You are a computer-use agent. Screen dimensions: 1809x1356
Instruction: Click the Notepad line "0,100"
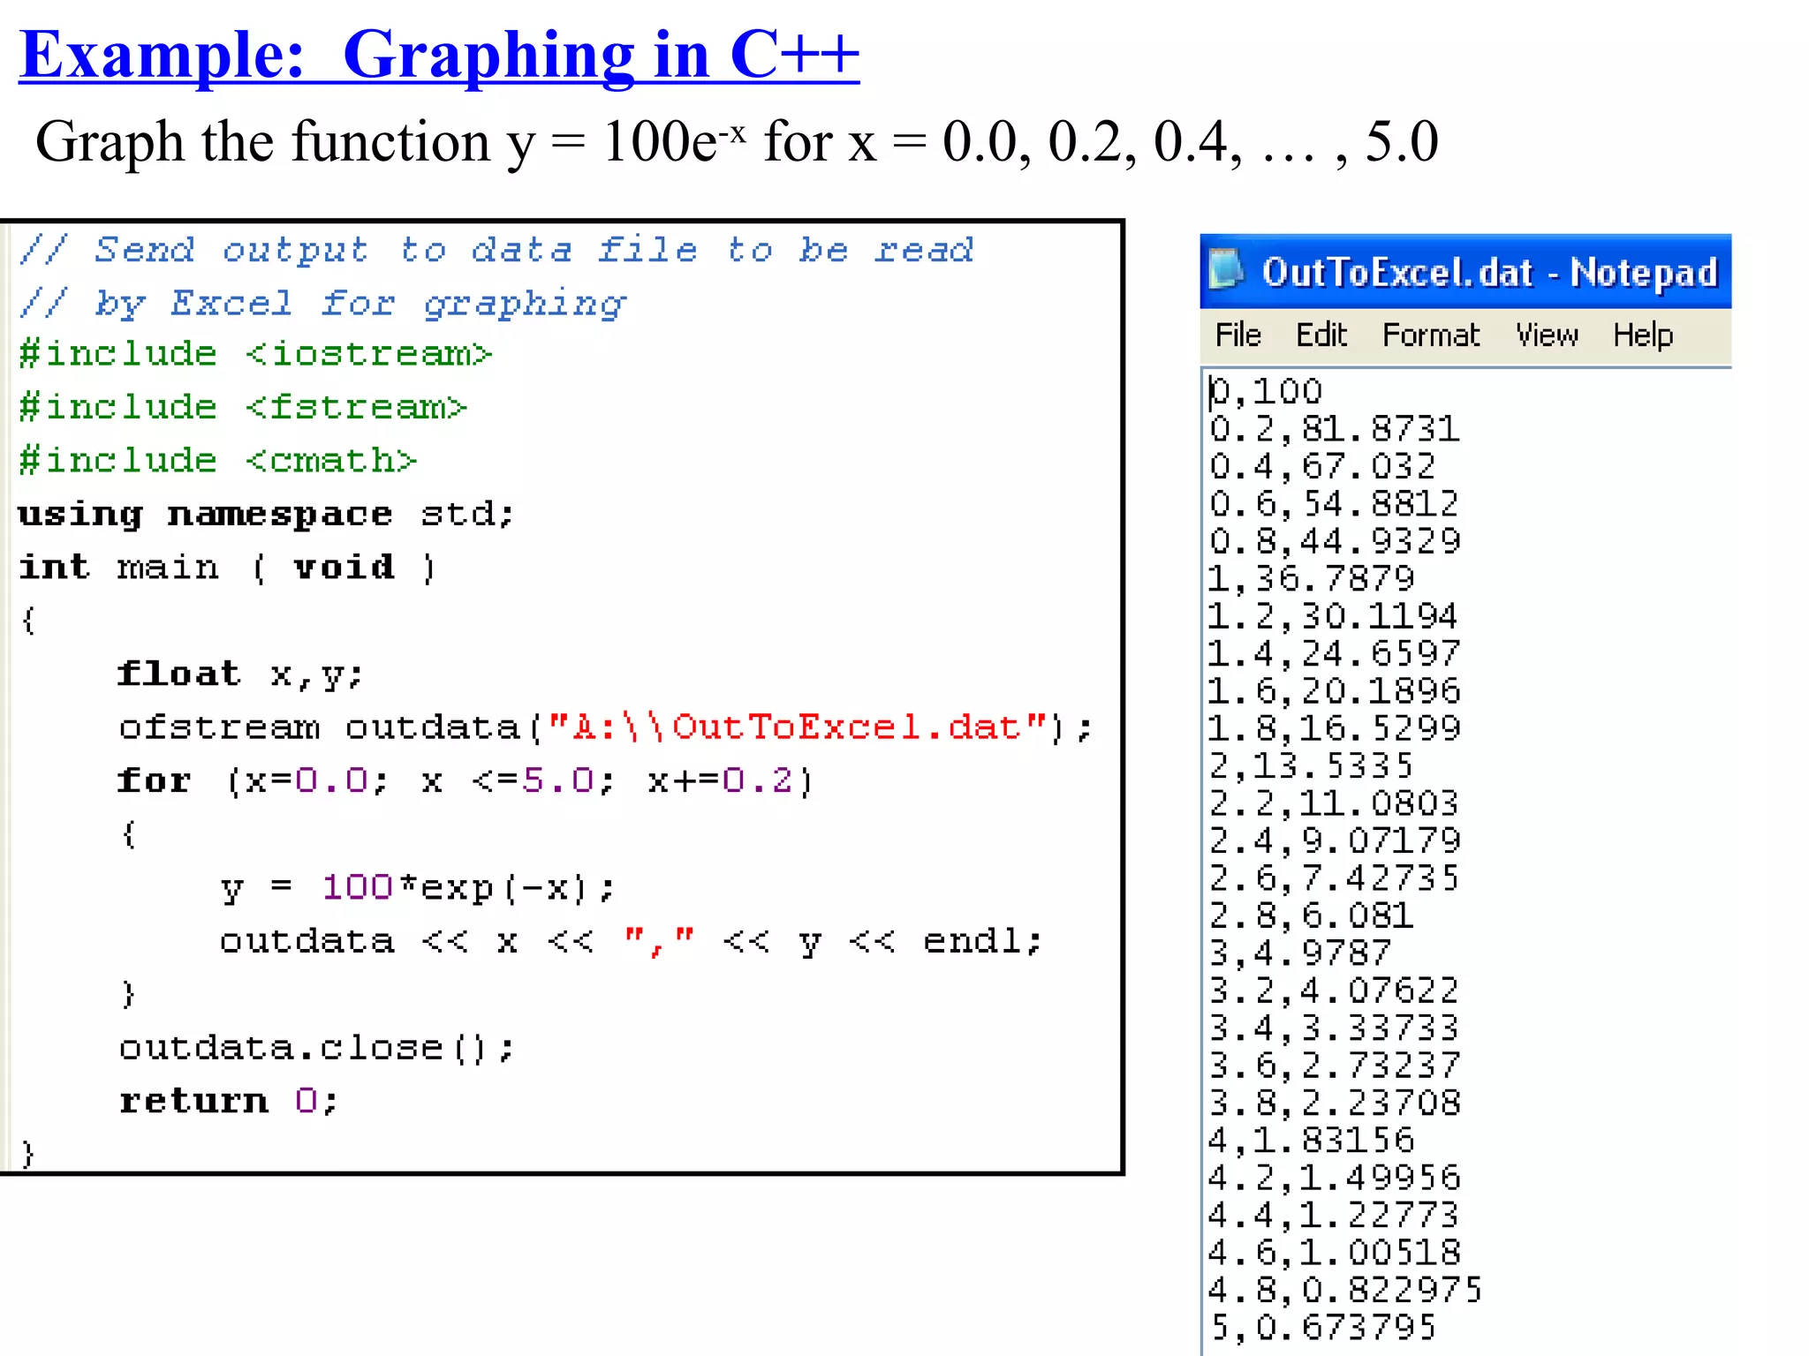point(1266,392)
